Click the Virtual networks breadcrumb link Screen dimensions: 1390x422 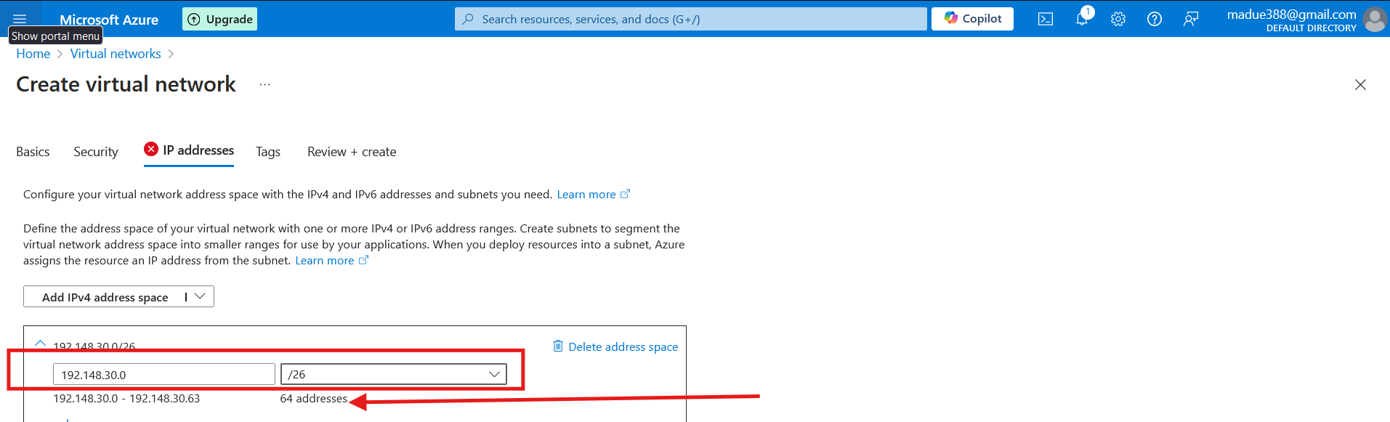click(116, 54)
